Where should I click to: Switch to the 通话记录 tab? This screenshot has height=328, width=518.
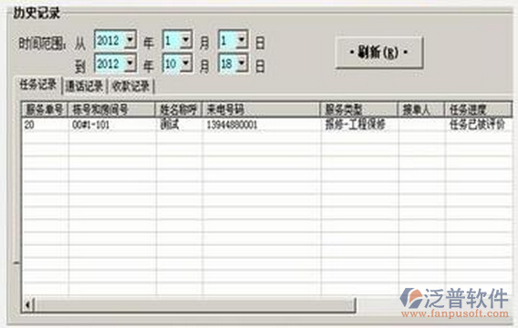[84, 87]
